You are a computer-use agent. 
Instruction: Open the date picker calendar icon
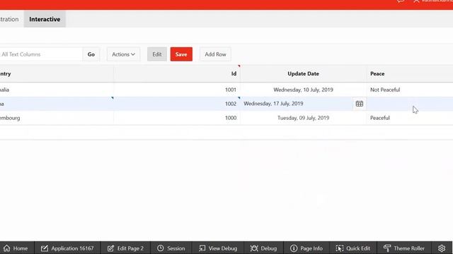click(x=360, y=104)
